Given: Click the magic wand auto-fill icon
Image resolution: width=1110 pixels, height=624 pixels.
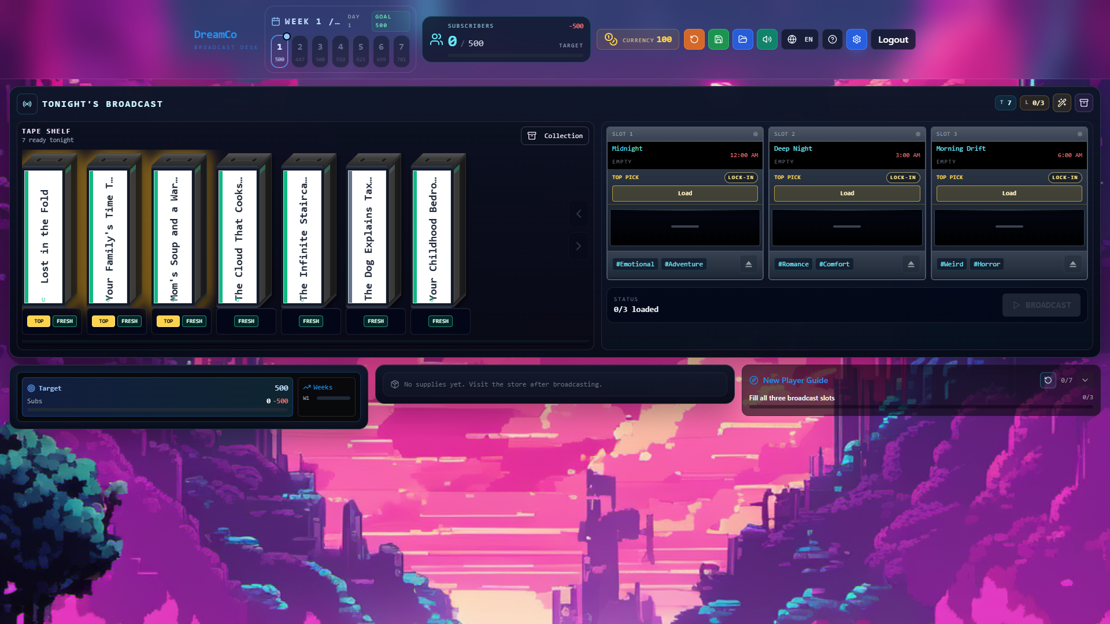Looking at the screenshot, I should click(x=1061, y=103).
